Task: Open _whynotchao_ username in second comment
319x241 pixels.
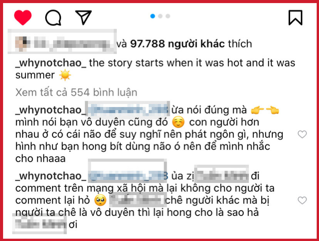Action: point(51,176)
